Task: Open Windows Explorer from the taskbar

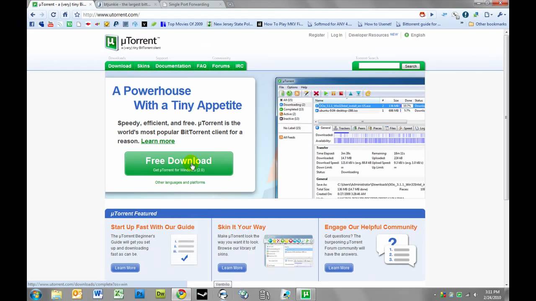Action: [x=57, y=294]
